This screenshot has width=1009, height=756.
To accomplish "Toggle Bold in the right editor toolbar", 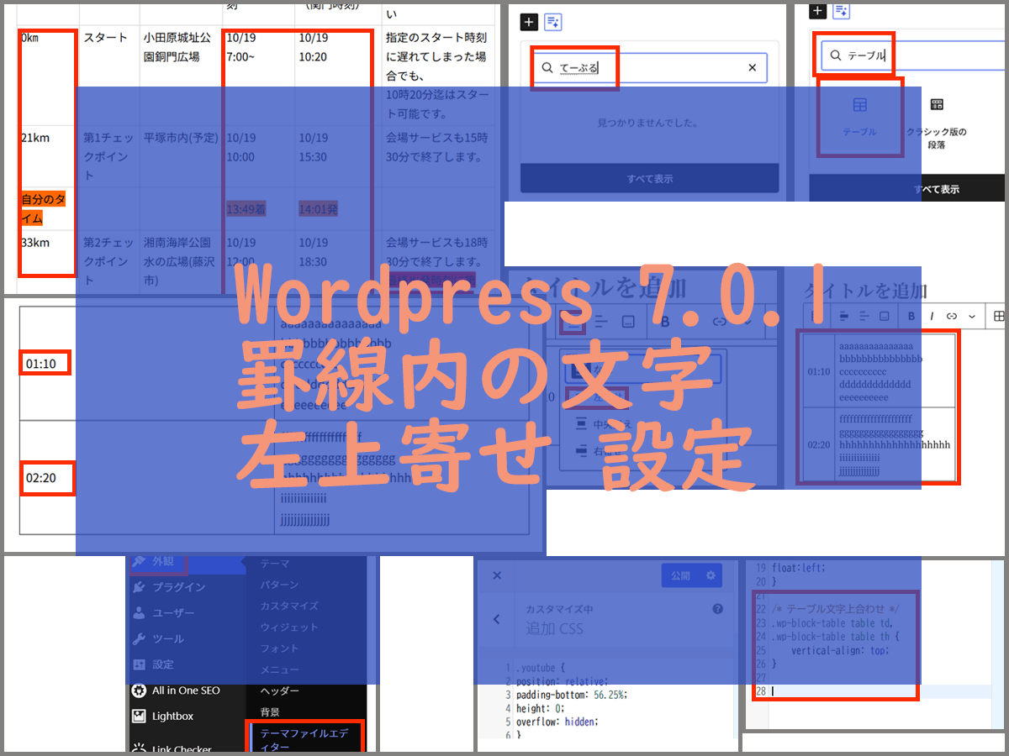I will pos(911,316).
